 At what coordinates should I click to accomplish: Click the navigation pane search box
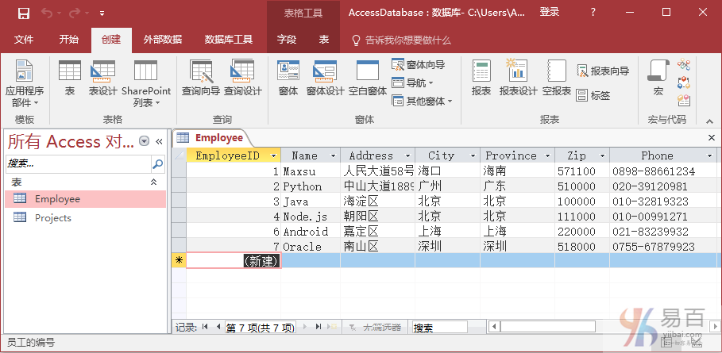(x=78, y=164)
